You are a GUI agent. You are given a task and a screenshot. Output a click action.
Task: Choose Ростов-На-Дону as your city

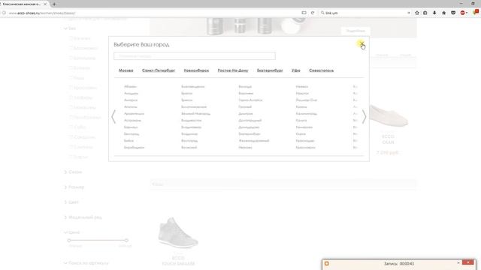click(x=233, y=70)
